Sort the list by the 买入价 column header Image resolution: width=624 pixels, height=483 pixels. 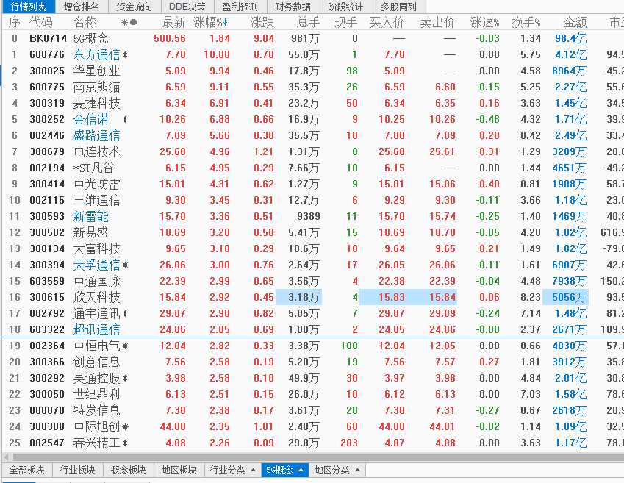tap(387, 22)
